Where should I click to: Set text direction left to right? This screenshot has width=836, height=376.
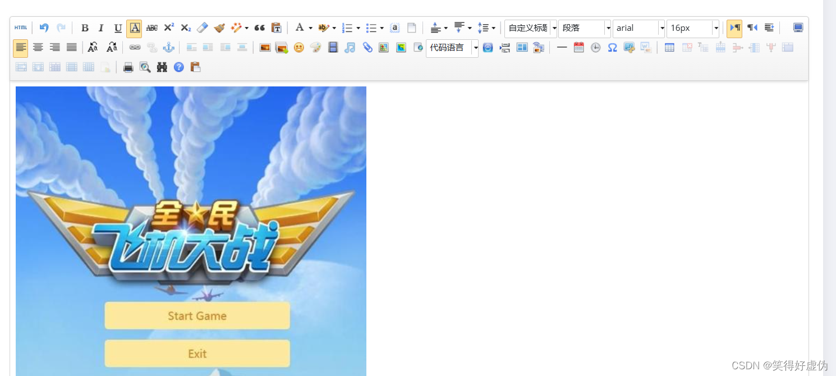coord(734,28)
